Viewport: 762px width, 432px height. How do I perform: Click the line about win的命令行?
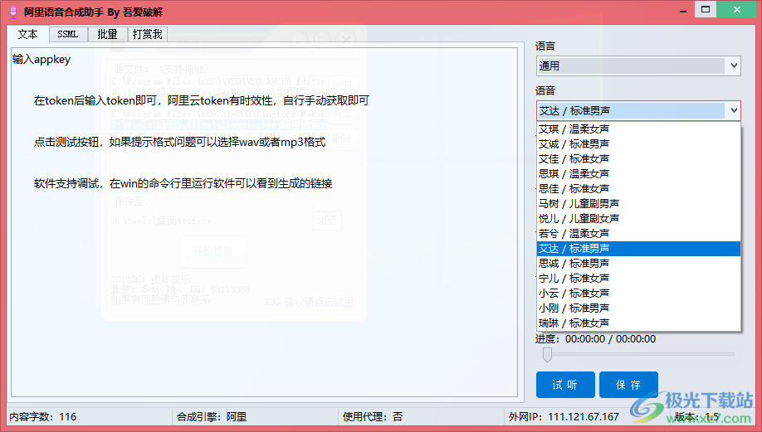183,183
